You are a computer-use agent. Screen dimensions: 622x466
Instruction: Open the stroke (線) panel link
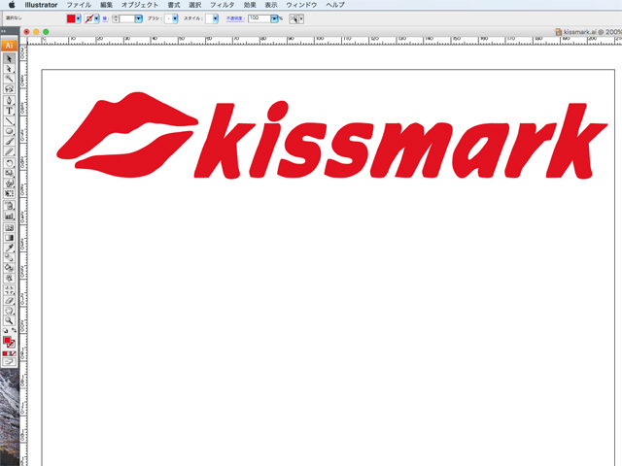pos(105,18)
